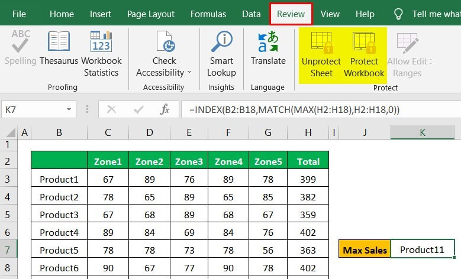The width and height of the screenshot is (461, 279).
Task: Click Product5 Zone3 value 73
Action: pos(189,249)
